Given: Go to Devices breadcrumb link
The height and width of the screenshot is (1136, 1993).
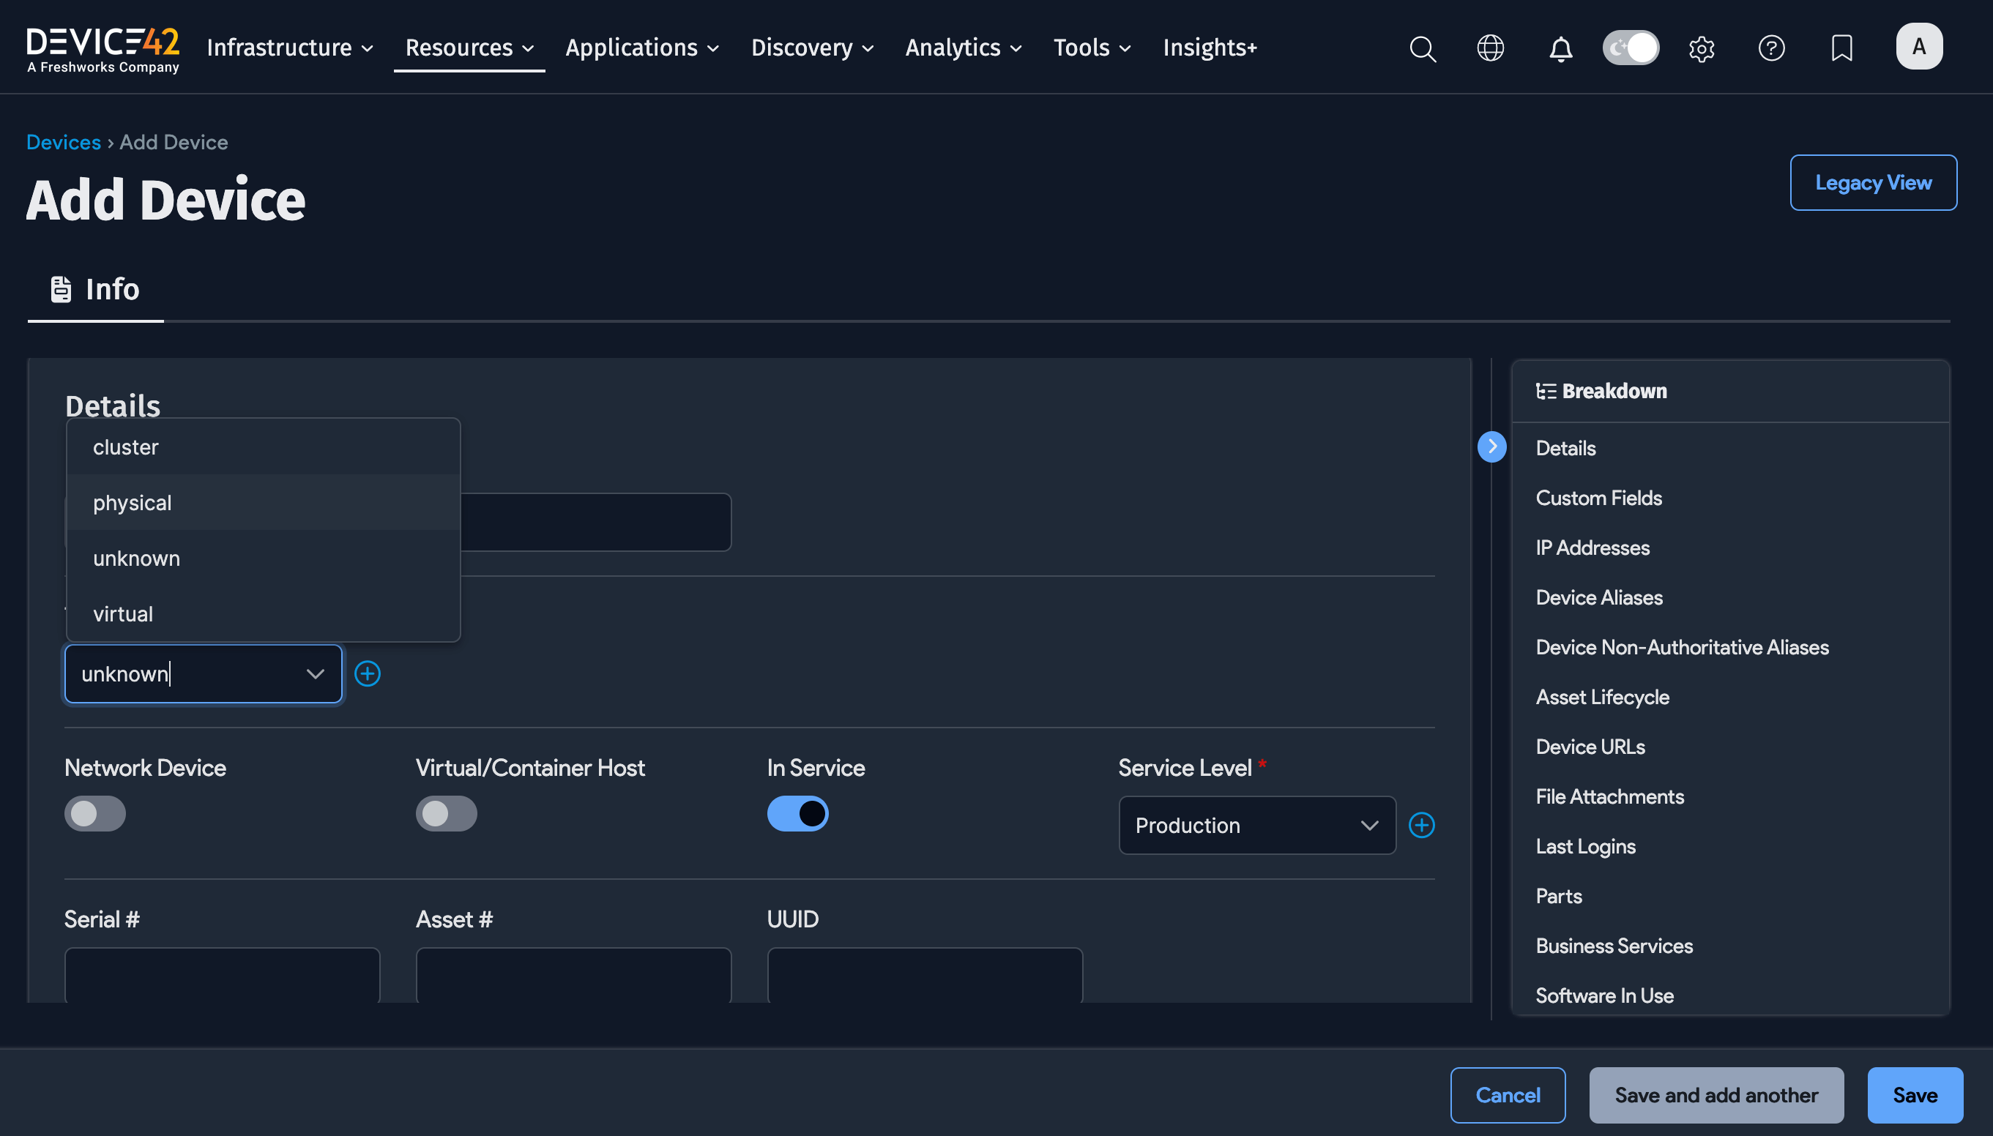Looking at the screenshot, I should [x=63, y=142].
